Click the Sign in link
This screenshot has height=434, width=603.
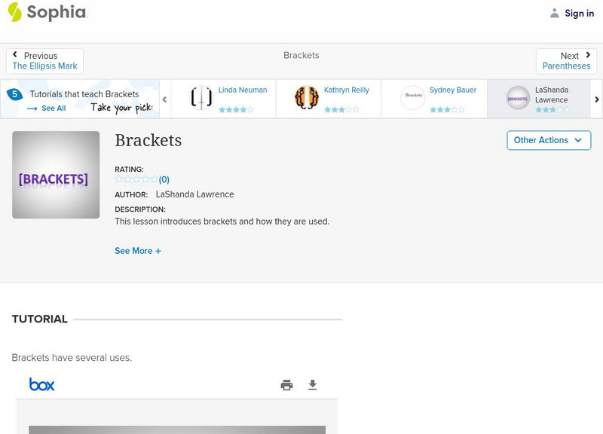[x=579, y=13]
